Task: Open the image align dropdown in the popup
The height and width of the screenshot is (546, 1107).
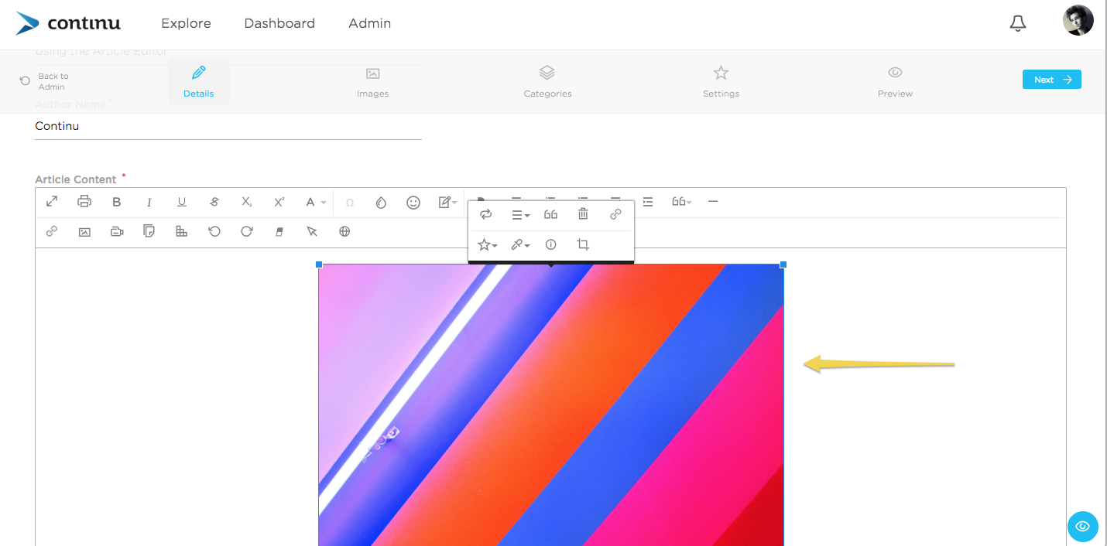Action: [x=521, y=215]
